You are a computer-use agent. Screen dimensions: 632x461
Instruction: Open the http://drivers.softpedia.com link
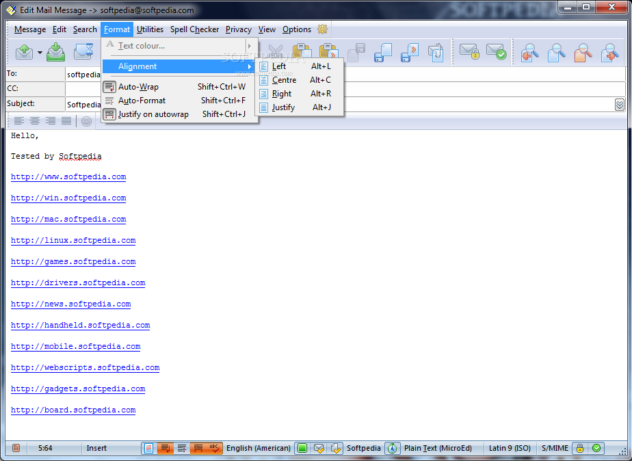click(x=78, y=283)
